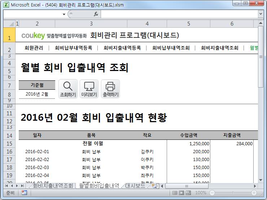The height and width of the screenshot is (200, 267).
Task: Click the 100% zoom level
Action: click(201, 193)
